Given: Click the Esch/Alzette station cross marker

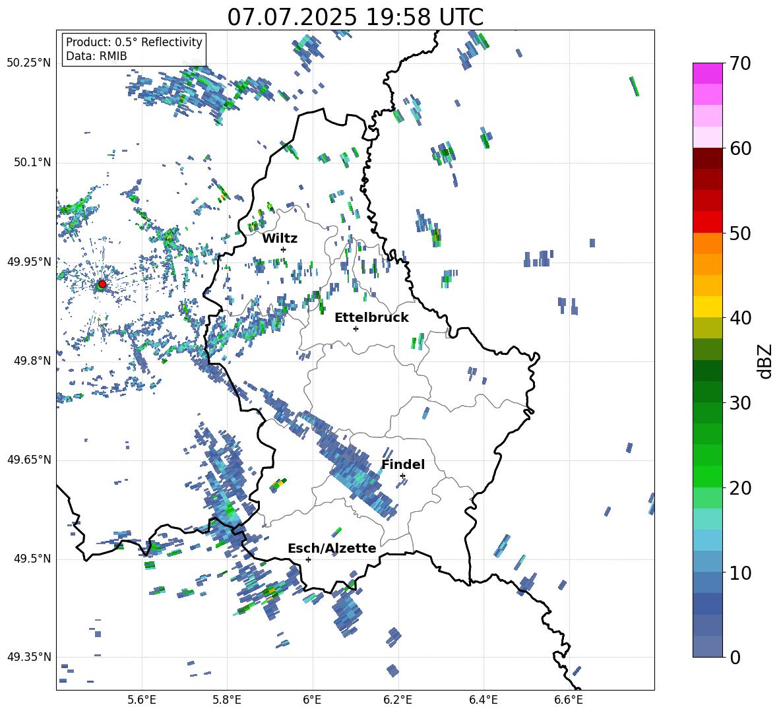Looking at the screenshot, I should 308,559.
